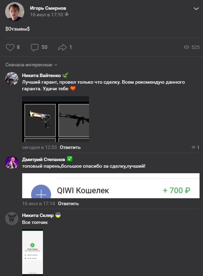Open comments via speech bubble icon

pos(35,47)
